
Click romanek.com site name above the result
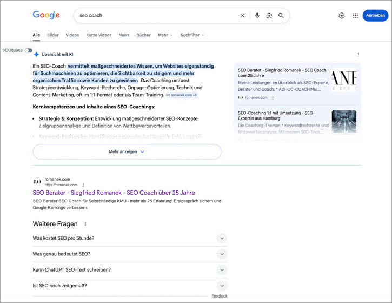pos(57,179)
